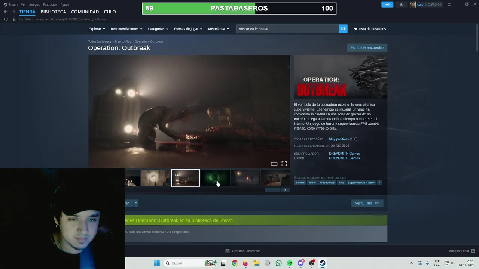Click the Terror tag
The width and height of the screenshot is (479, 269).
click(x=312, y=183)
